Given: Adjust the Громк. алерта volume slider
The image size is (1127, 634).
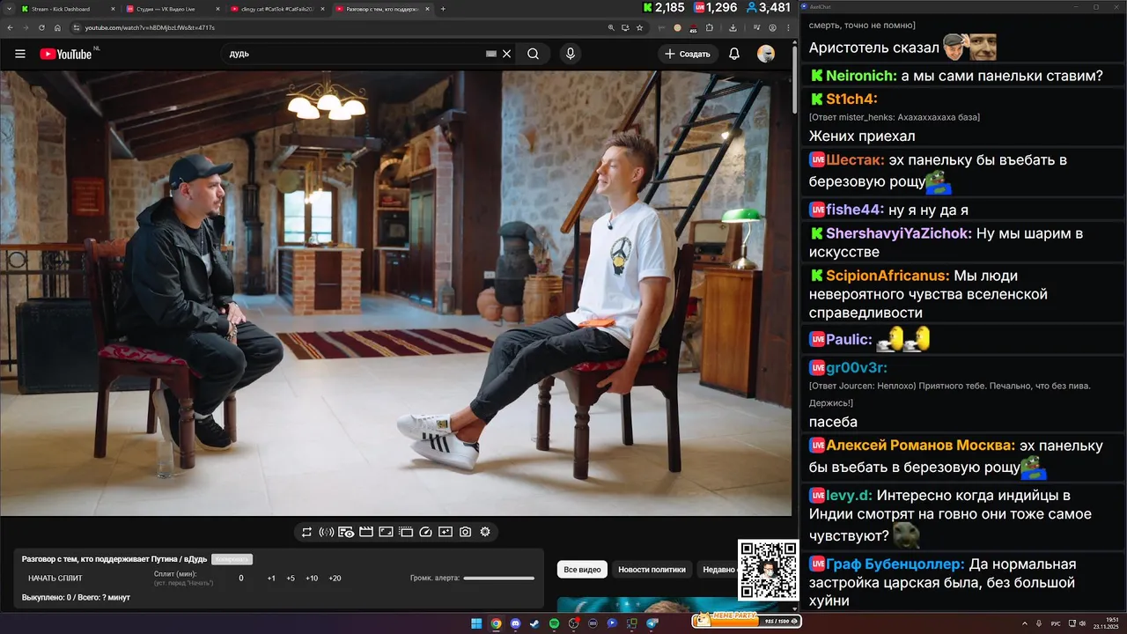Looking at the screenshot, I should 499,579.
